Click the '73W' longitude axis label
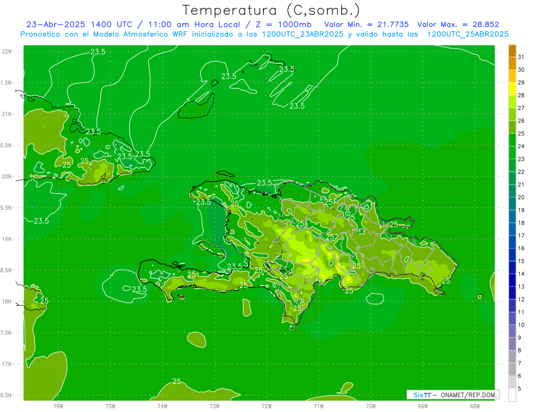 pyautogui.click(x=215, y=406)
